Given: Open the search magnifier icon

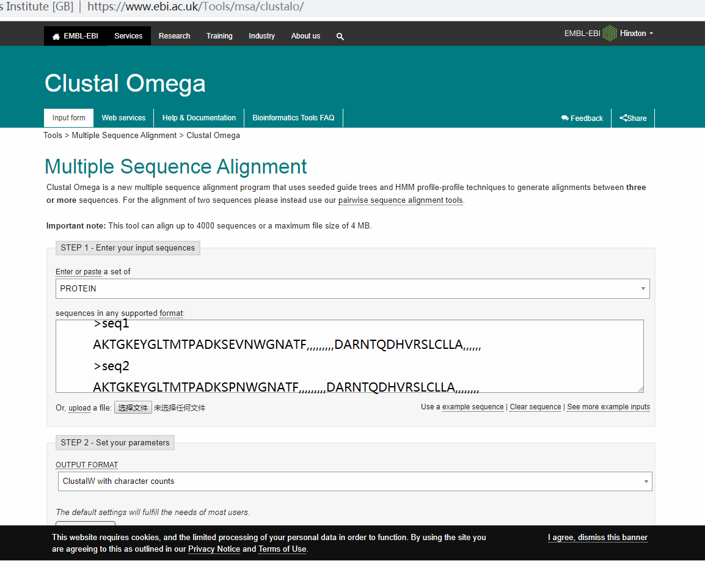Looking at the screenshot, I should [340, 37].
